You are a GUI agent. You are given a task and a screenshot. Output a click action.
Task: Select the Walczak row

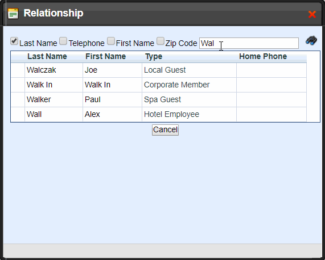159,70
